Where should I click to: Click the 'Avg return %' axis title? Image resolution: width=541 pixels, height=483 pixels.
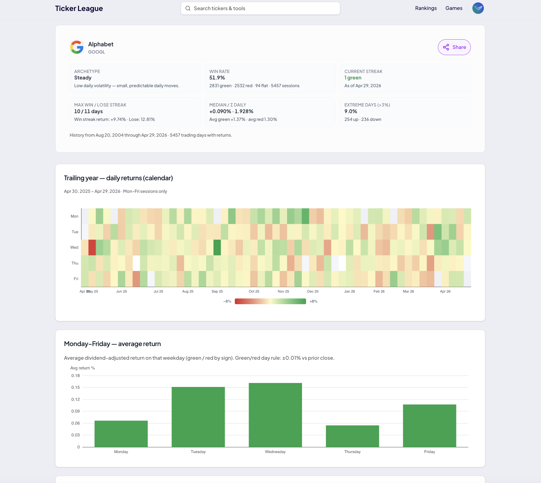click(x=83, y=368)
